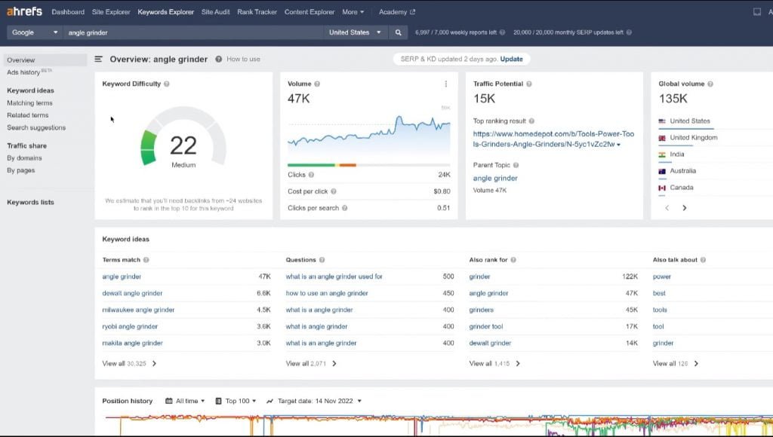
Task: Open Target date 14 Nov 2022 dropdown
Action: coord(314,401)
